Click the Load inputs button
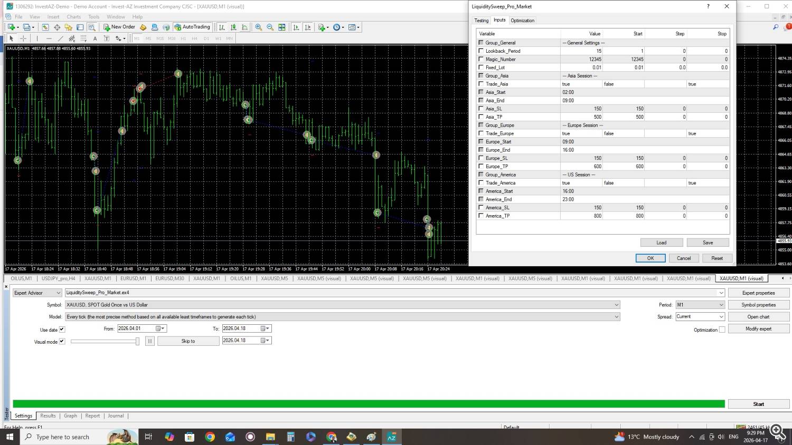This screenshot has height=445, width=792. [662, 243]
